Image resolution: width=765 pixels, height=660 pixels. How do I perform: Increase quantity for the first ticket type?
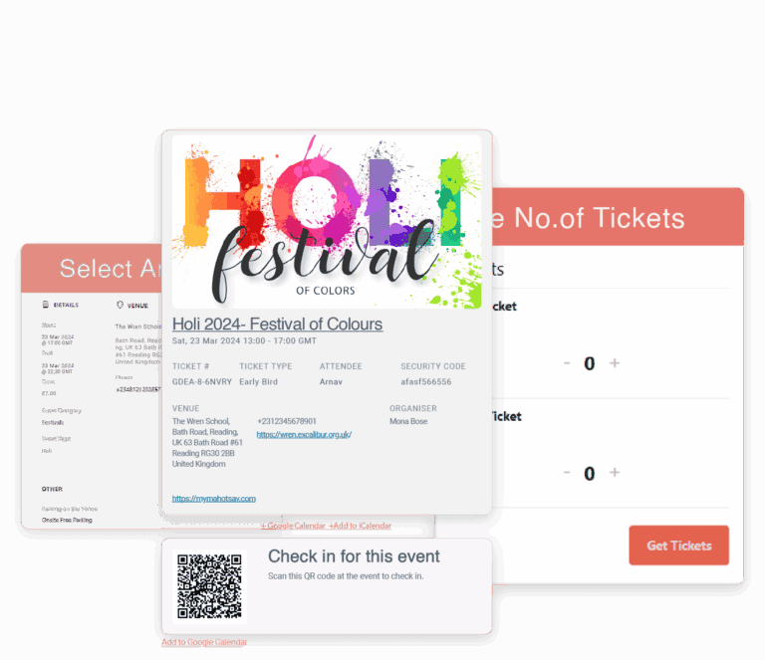pyautogui.click(x=615, y=363)
